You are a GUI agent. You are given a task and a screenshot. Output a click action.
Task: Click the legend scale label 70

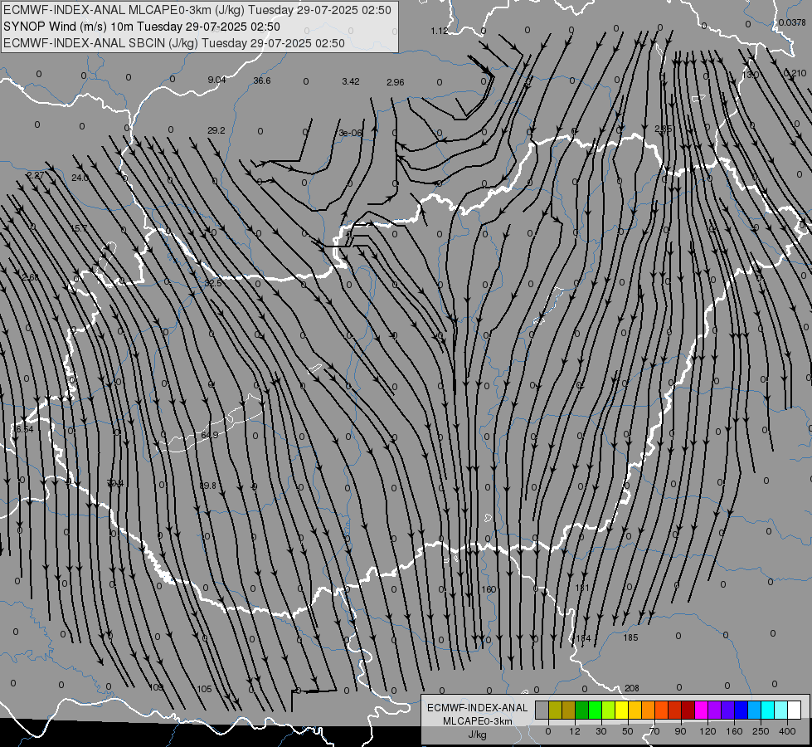pyautogui.click(x=654, y=731)
